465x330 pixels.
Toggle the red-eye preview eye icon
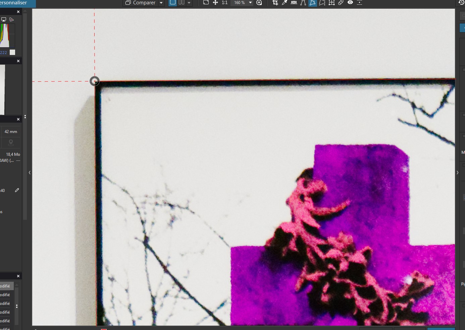click(x=350, y=3)
